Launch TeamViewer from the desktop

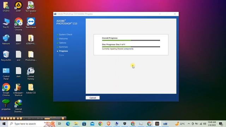pos(31,23)
